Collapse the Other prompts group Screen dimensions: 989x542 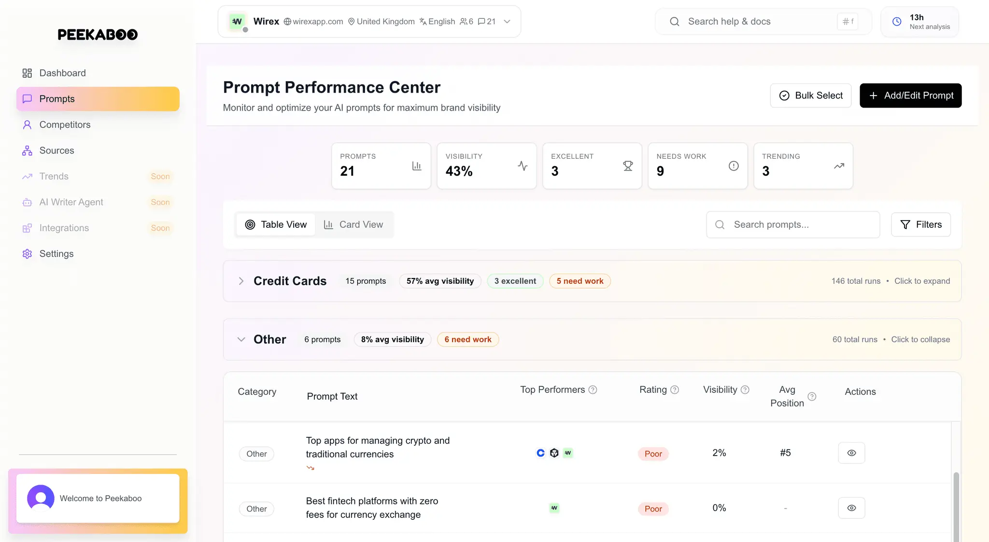pos(241,339)
